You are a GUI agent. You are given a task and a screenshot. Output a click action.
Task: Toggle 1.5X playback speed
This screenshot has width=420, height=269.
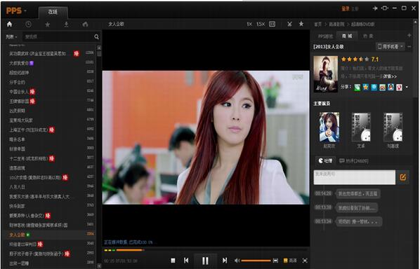[x=261, y=24]
